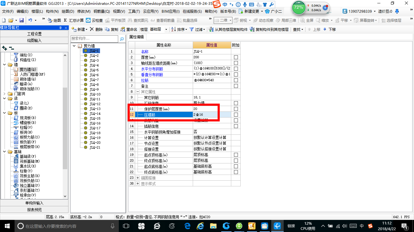Tick the 附加 checkbox for 终点底标高(m)
Screen dimensions: 414x232
click(x=236, y=172)
